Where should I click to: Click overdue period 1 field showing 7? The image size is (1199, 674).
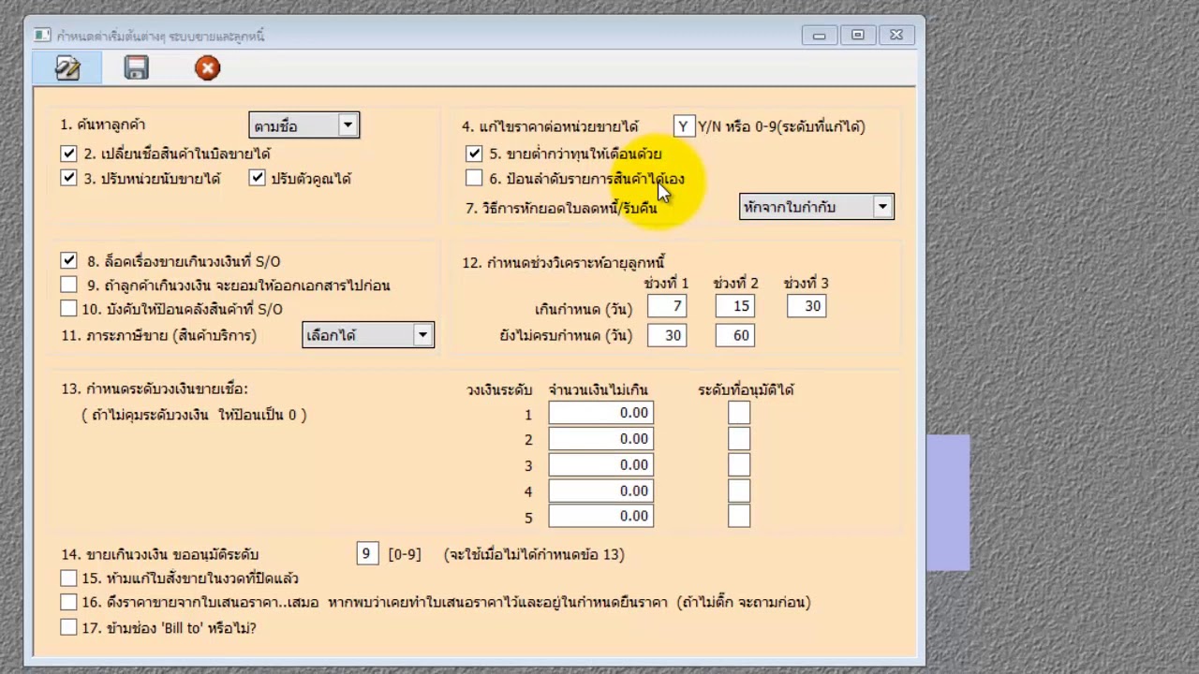tap(666, 306)
